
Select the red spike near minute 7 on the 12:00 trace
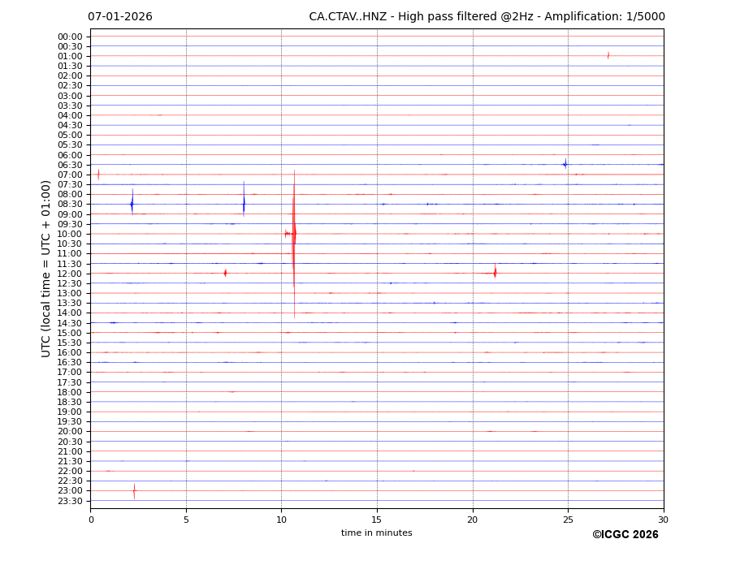[x=225, y=273]
